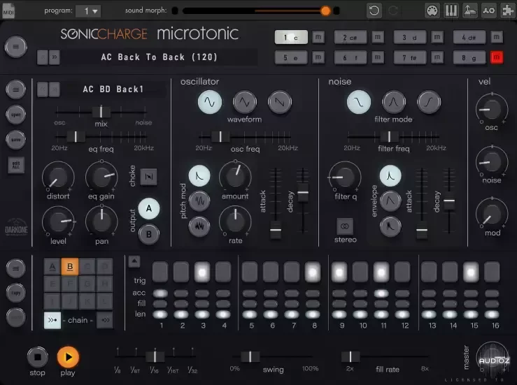
Task: Click the MIDI file icon
Action: [x=8, y=11]
